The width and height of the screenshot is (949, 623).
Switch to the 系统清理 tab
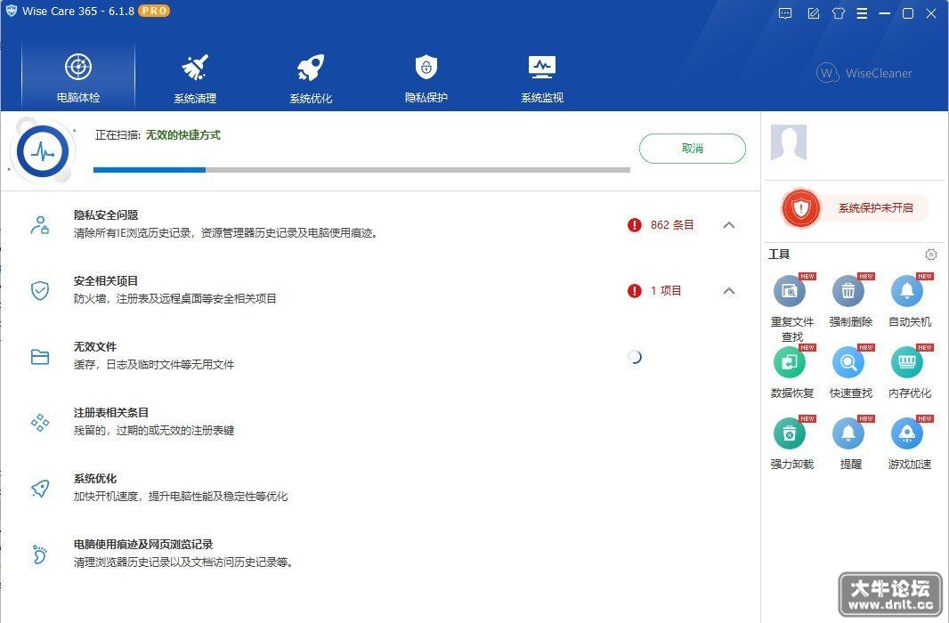[x=195, y=77]
